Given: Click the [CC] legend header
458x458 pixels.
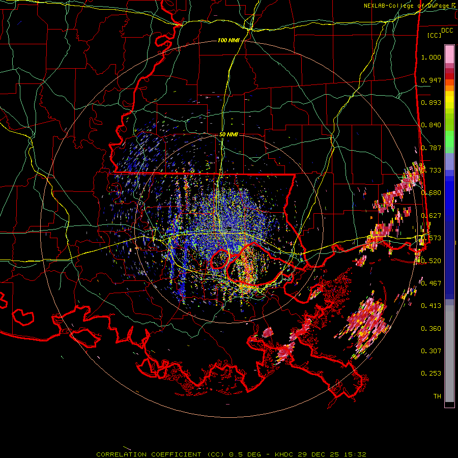Looking at the screenshot, I should coord(434,35).
